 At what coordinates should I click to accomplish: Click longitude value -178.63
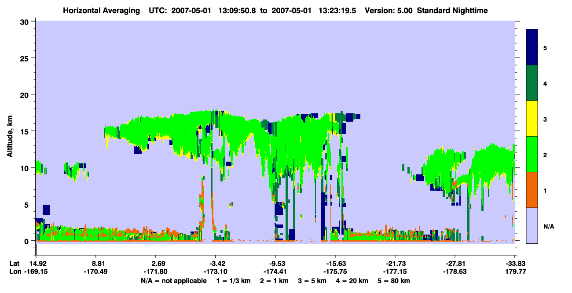click(x=455, y=272)
